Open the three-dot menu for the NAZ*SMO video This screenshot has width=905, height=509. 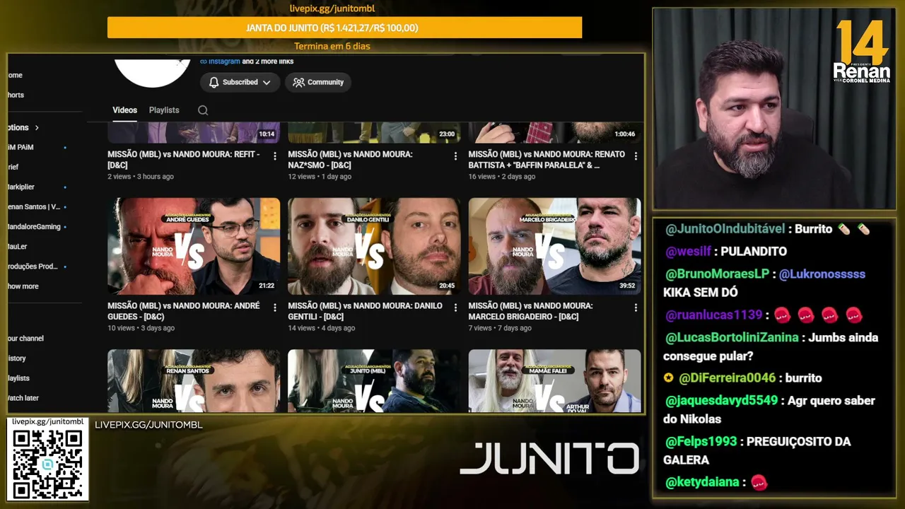455,156
